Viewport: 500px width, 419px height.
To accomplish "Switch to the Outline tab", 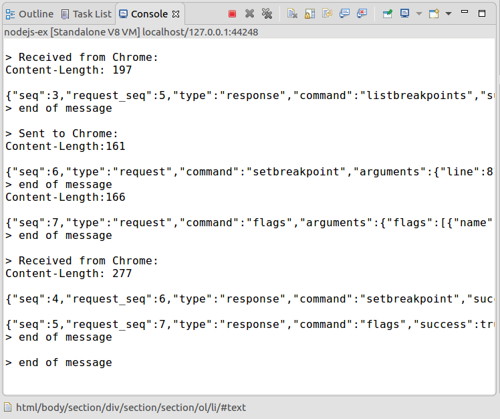I will [35, 14].
